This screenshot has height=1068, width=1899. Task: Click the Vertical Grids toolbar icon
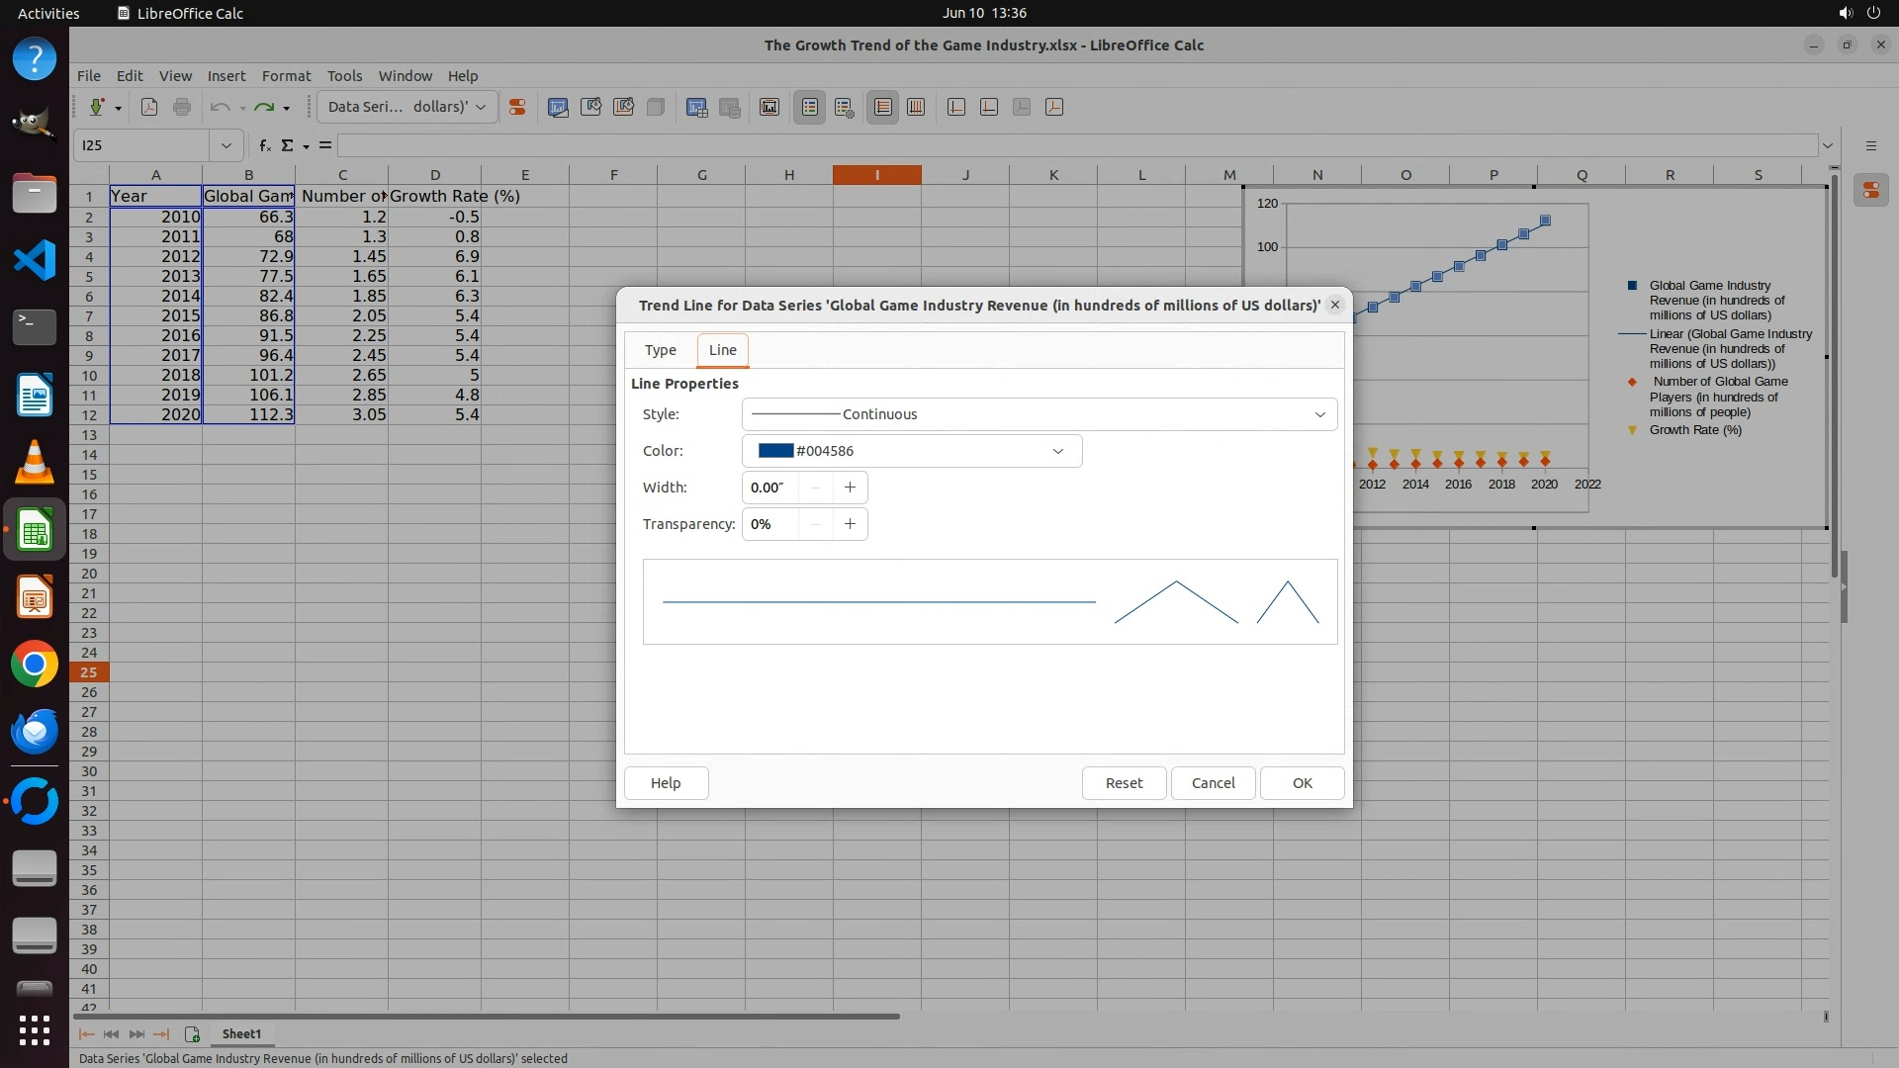pyautogui.click(x=916, y=107)
